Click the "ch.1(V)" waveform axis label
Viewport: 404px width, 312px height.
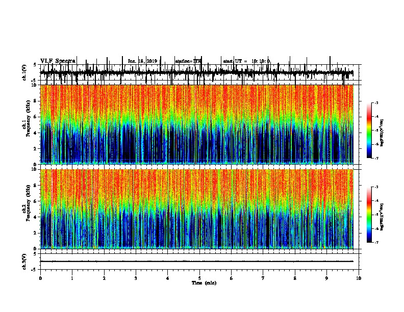(24, 72)
